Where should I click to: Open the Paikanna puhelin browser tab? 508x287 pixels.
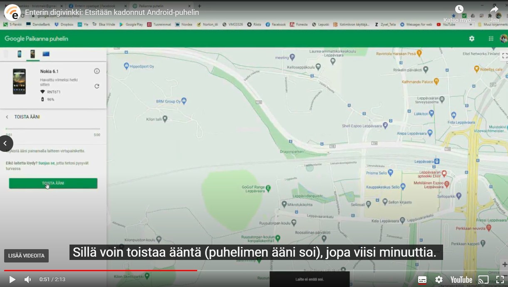click(162, 6)
